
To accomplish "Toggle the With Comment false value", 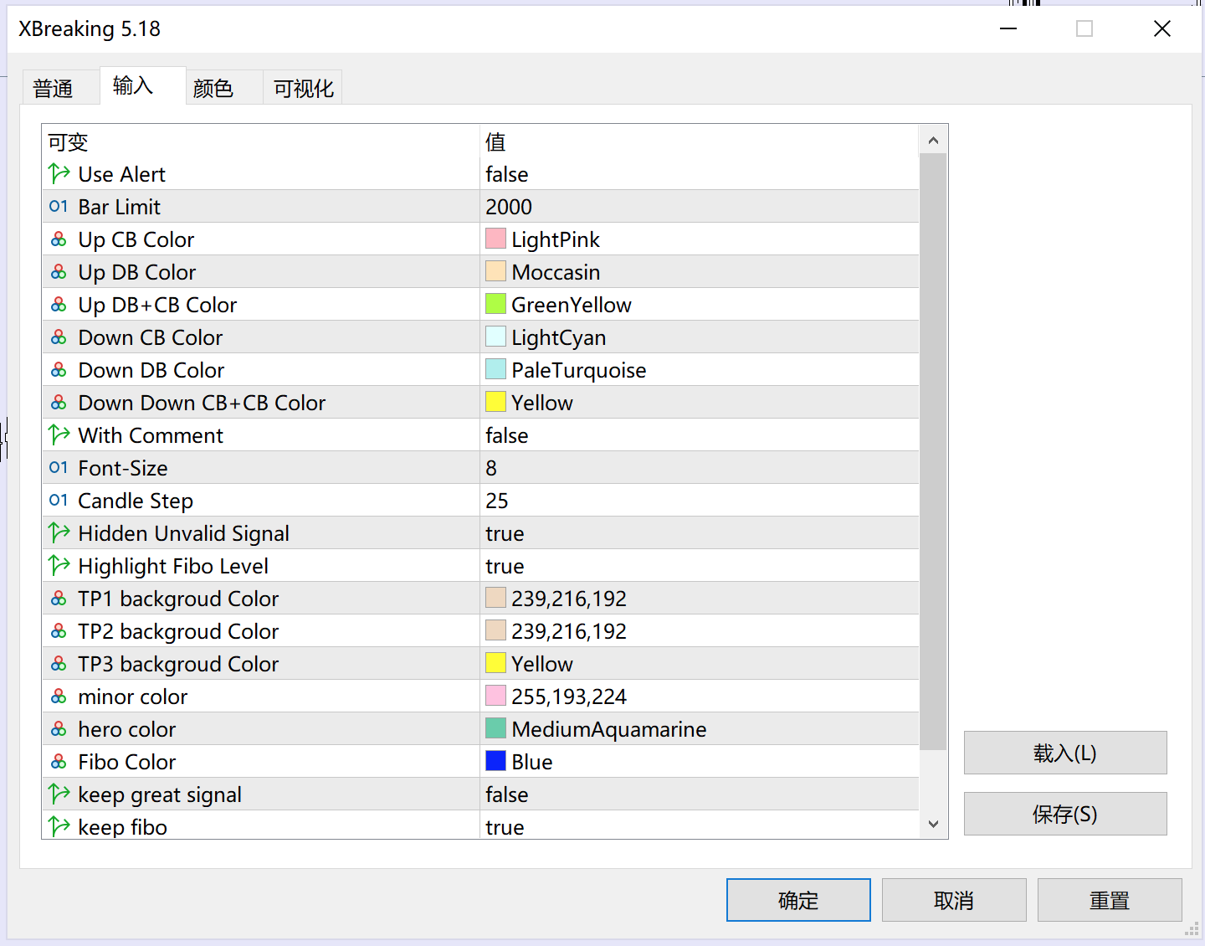I will coord(507,435).
